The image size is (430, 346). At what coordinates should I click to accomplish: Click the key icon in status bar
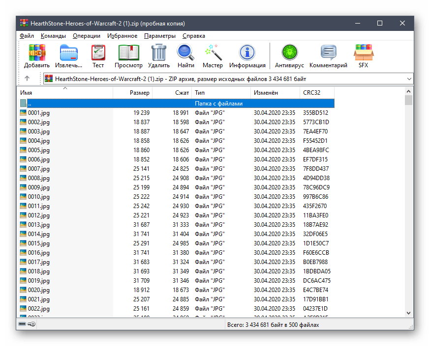pos(31,324)
